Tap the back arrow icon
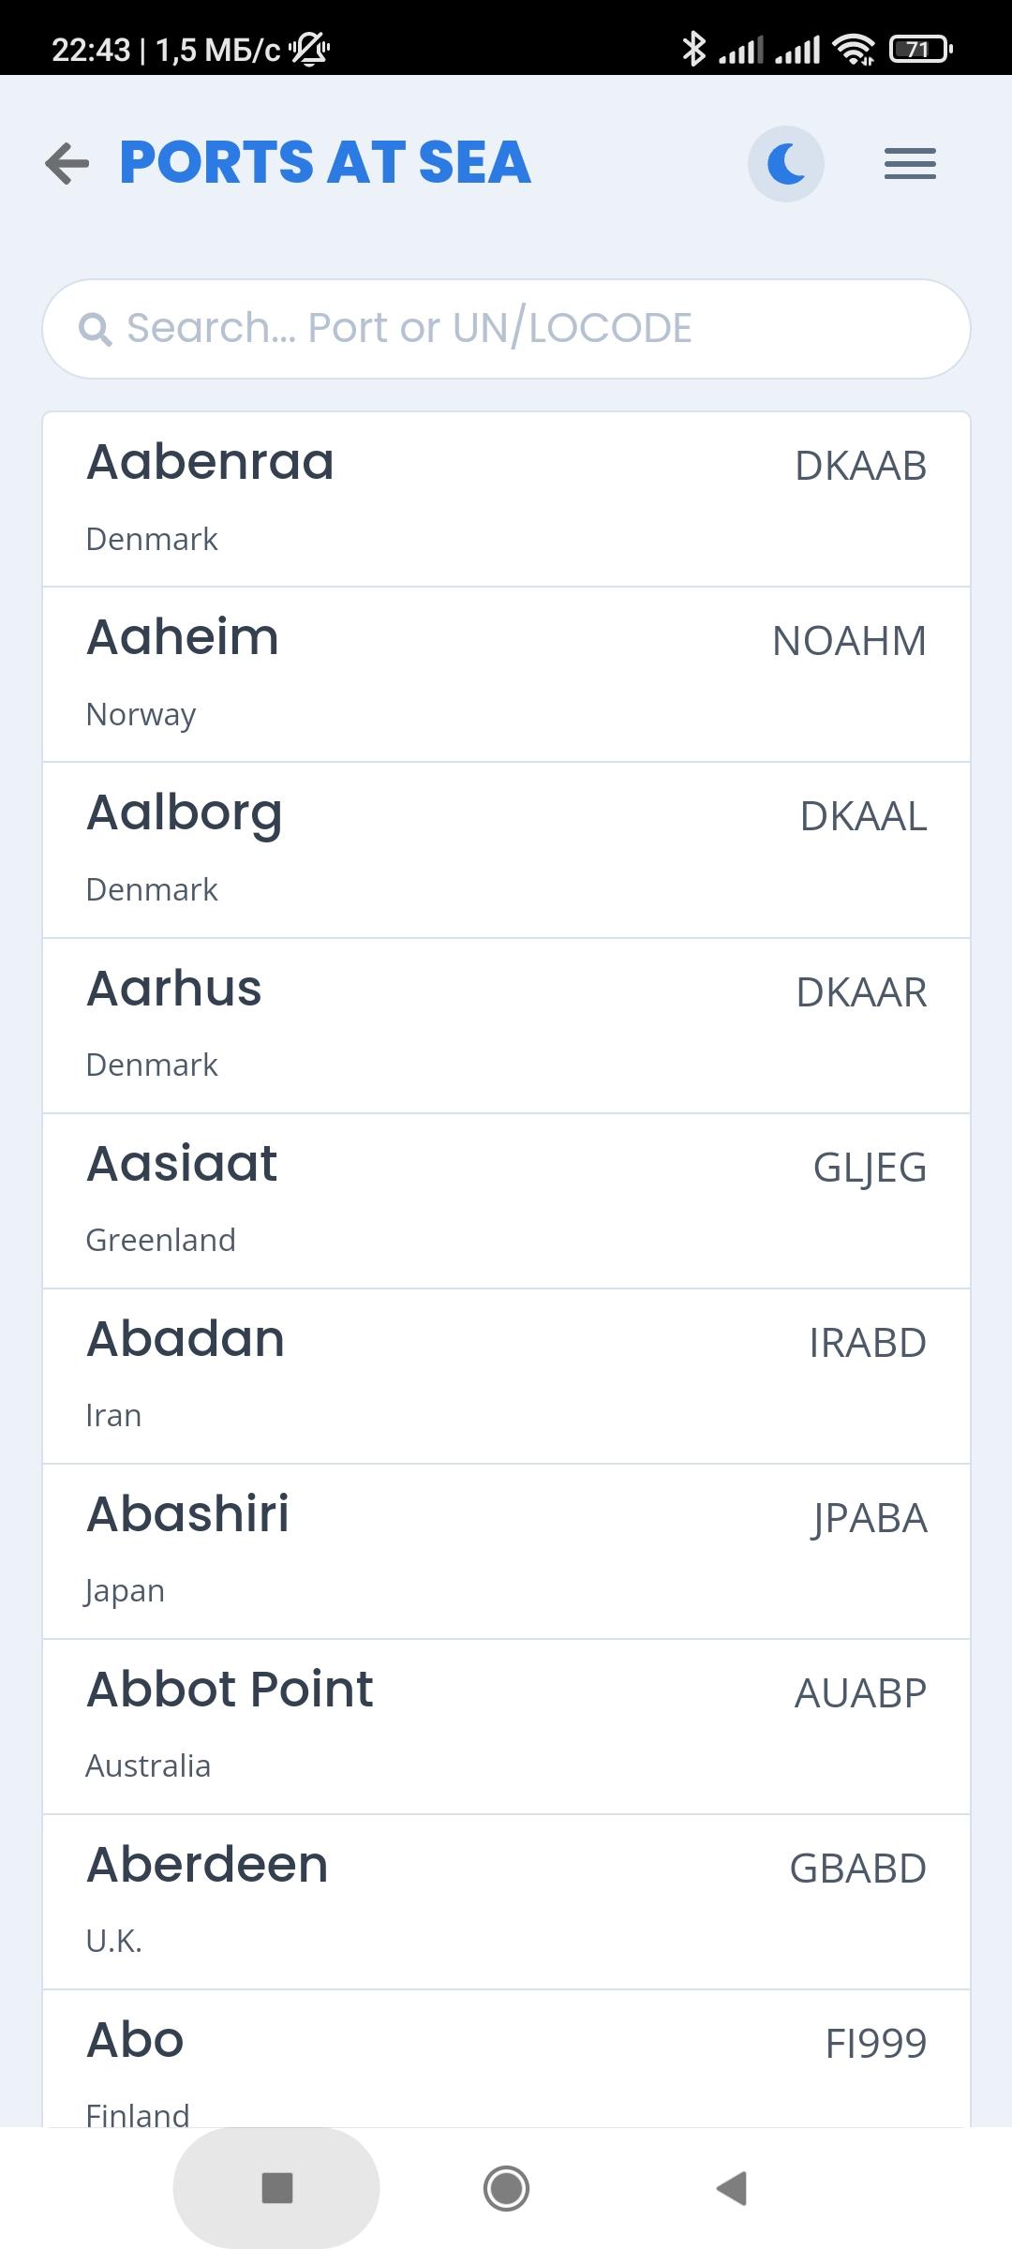This screenshot has height=2249, width=1012. click(67, 163)
